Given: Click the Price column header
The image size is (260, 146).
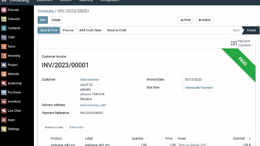Looking at the screenshot, I should (169, 138).
